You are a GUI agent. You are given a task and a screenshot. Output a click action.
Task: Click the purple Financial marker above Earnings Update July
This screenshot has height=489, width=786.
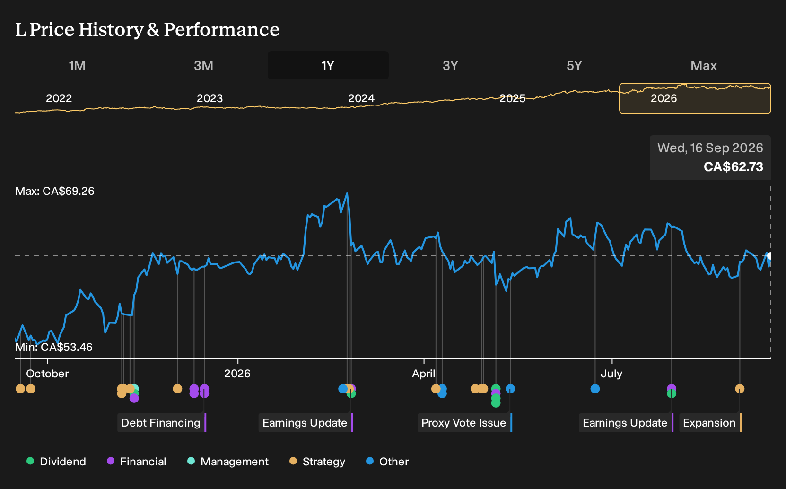671,388
